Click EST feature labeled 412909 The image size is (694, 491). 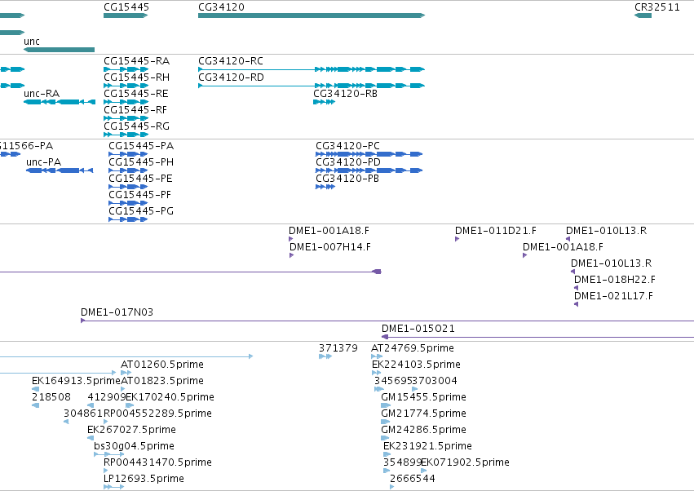[107, 397]
